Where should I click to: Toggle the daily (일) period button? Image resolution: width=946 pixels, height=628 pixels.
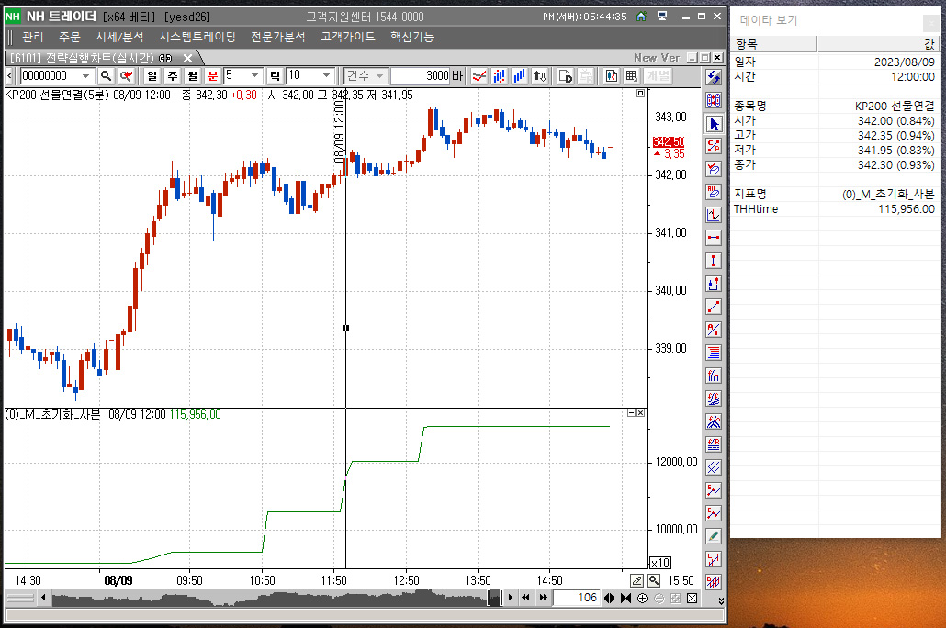(152, 76)
